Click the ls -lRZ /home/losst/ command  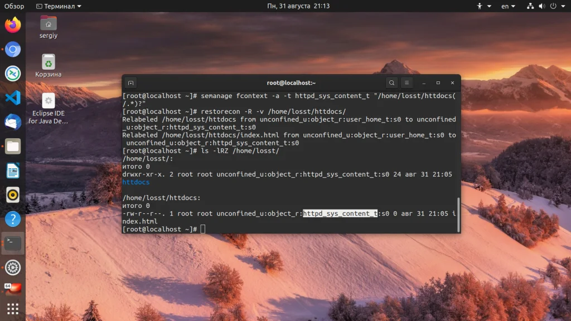tap(201, 151)
